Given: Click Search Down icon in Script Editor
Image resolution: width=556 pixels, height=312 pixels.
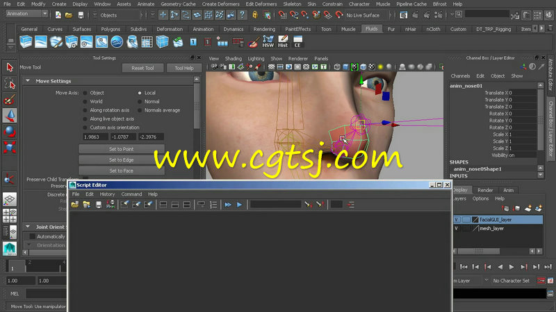Looking at the screenshot, I should [308, 205].
